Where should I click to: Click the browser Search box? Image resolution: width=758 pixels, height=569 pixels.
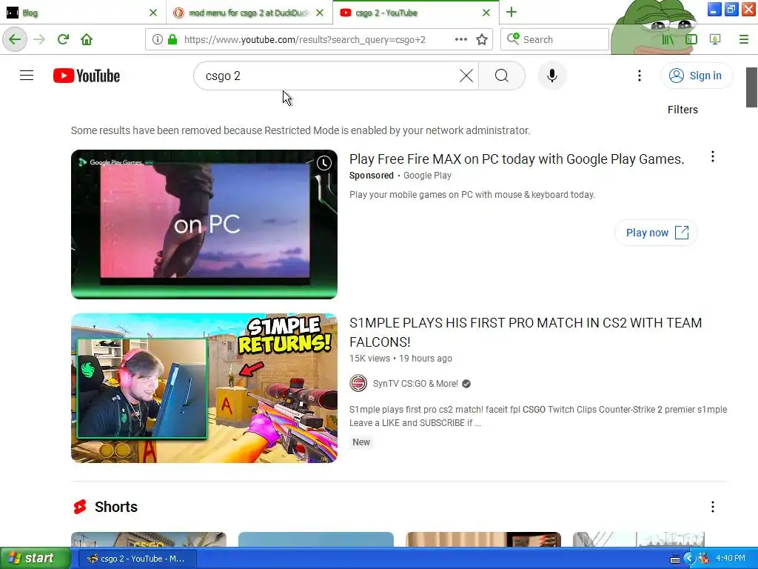pos(555,39)
